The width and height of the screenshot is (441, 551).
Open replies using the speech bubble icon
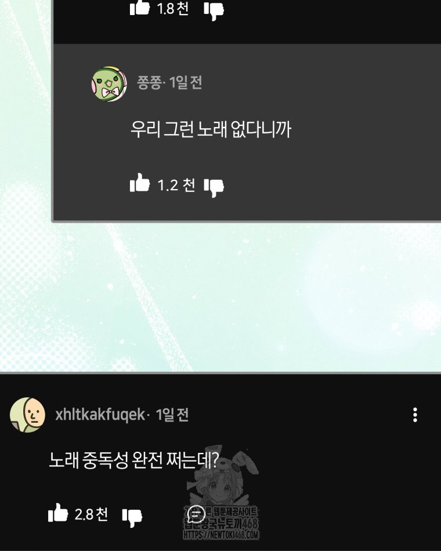coord(196,514)
